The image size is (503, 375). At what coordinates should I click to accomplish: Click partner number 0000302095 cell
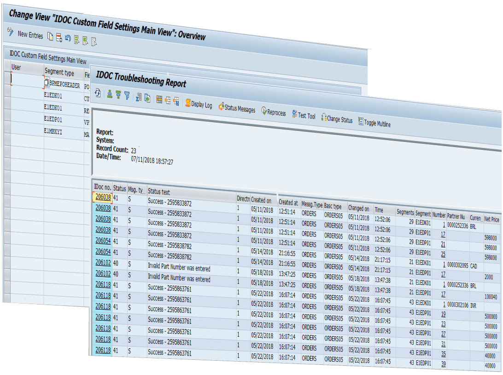(458, 266)
